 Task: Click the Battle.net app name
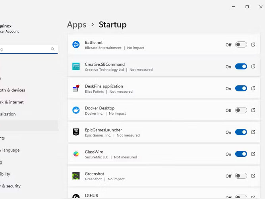[94, 43]
